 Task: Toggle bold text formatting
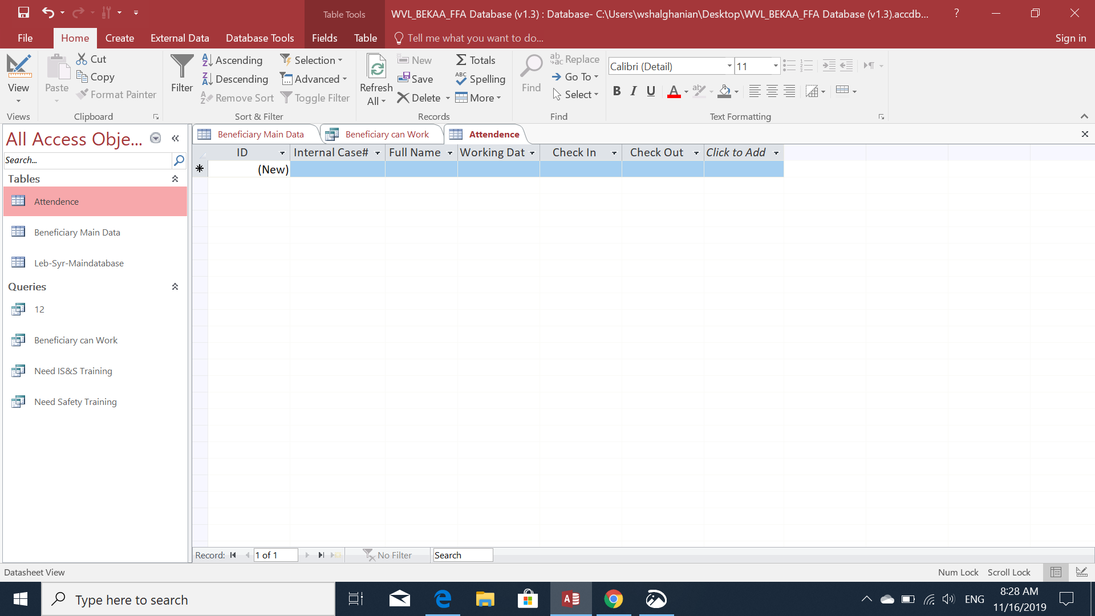click(617, 91)
